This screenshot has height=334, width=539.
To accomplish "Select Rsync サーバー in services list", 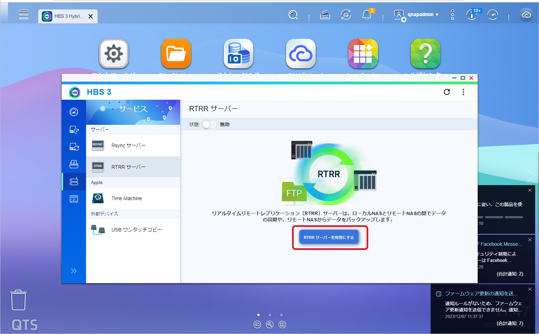I will 133,145.
